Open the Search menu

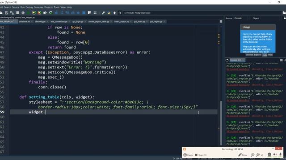pyautogui.click(x=8, y=7)
